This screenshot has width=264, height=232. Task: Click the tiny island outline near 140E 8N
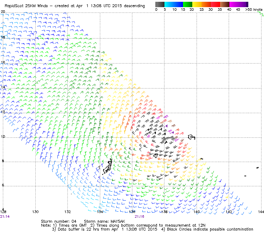(x=202, y=159)
